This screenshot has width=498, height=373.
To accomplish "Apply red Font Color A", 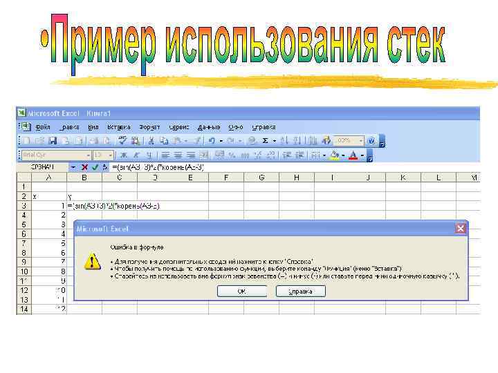I will pyautogui.click(x=353, y=155).
